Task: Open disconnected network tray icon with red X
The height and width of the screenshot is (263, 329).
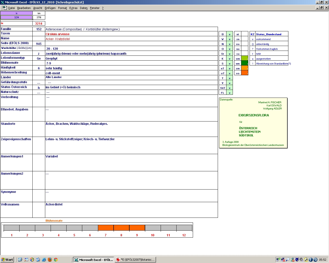Action: point(283,260)
